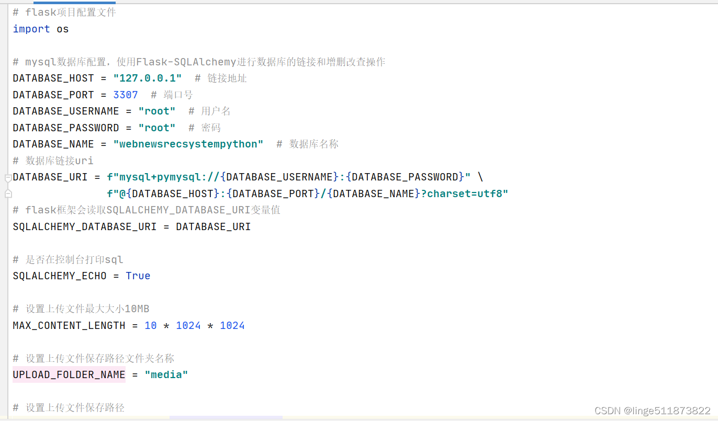Click the number 10 in MAX_CONTENT_LENGTH

pos(151,325)
